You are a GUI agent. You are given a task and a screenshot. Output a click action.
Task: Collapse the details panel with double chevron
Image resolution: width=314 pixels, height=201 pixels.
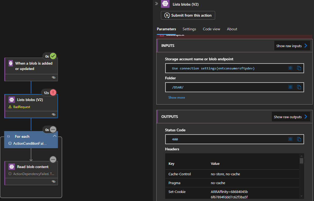coord(156,4)
